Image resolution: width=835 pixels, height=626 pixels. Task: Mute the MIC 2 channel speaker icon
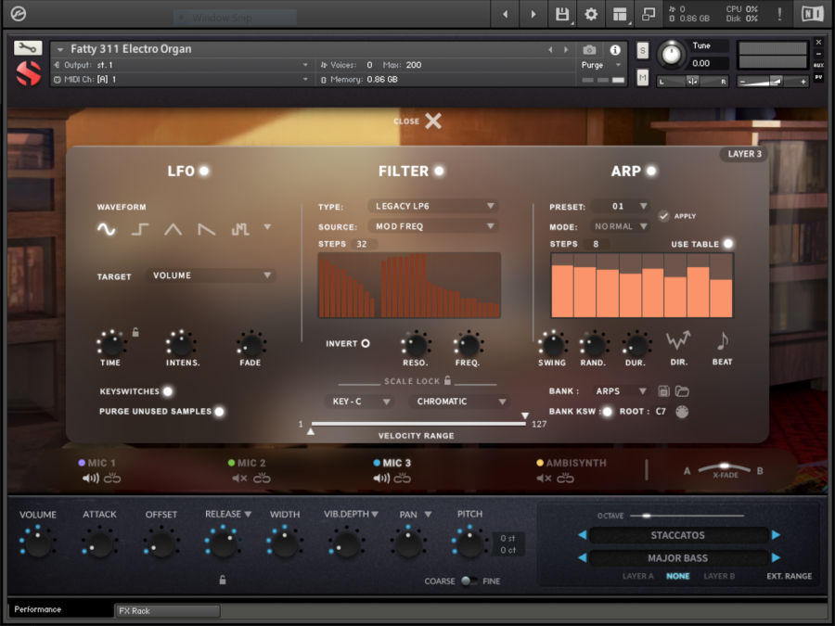pos(238,479)
